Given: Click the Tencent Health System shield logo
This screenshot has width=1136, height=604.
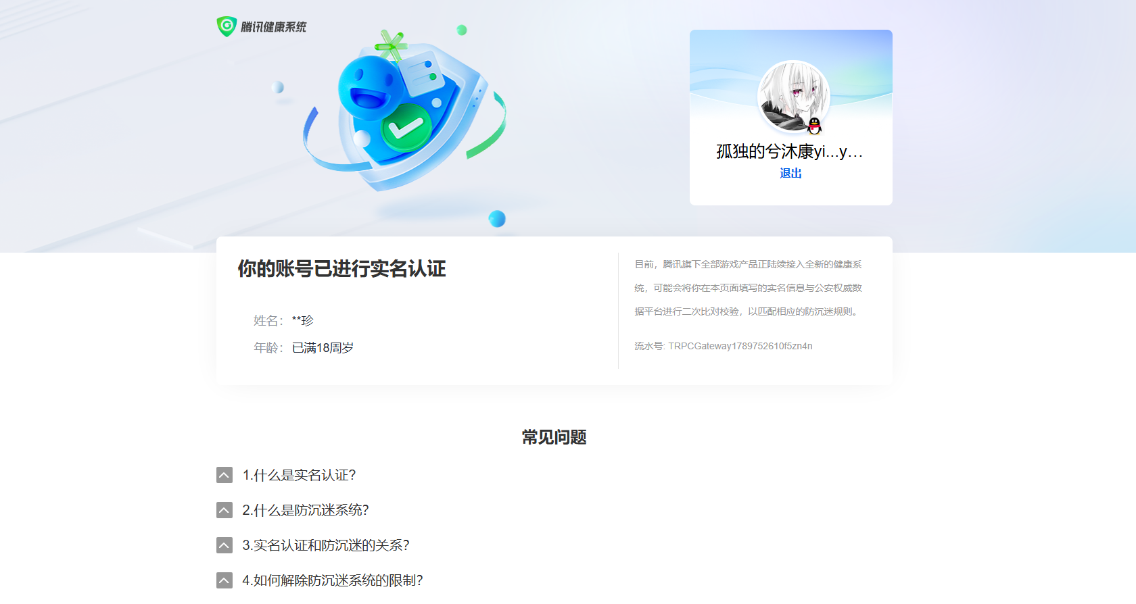Looking at the screenshot, I should click(227, 26).
